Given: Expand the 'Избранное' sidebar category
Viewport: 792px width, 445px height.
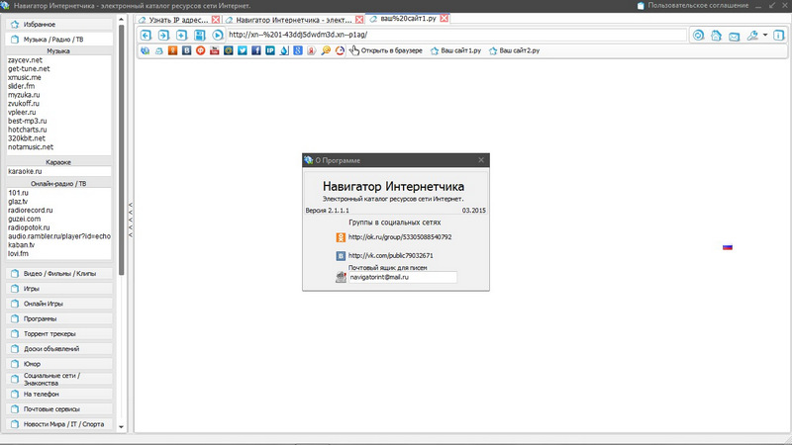Looking at the screenshot, I should point(59,24).
